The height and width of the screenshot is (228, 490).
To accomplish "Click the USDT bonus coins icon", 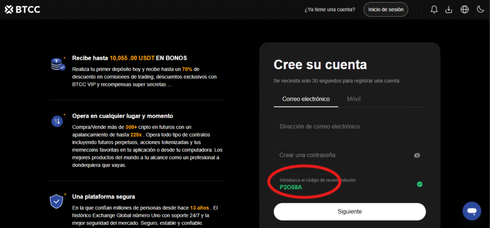I will pyautogui.click(x=58, y=64).
